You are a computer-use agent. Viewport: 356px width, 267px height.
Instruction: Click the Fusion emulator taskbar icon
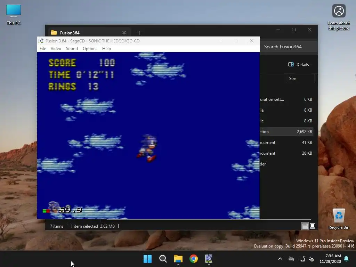(x=209, y=259)
